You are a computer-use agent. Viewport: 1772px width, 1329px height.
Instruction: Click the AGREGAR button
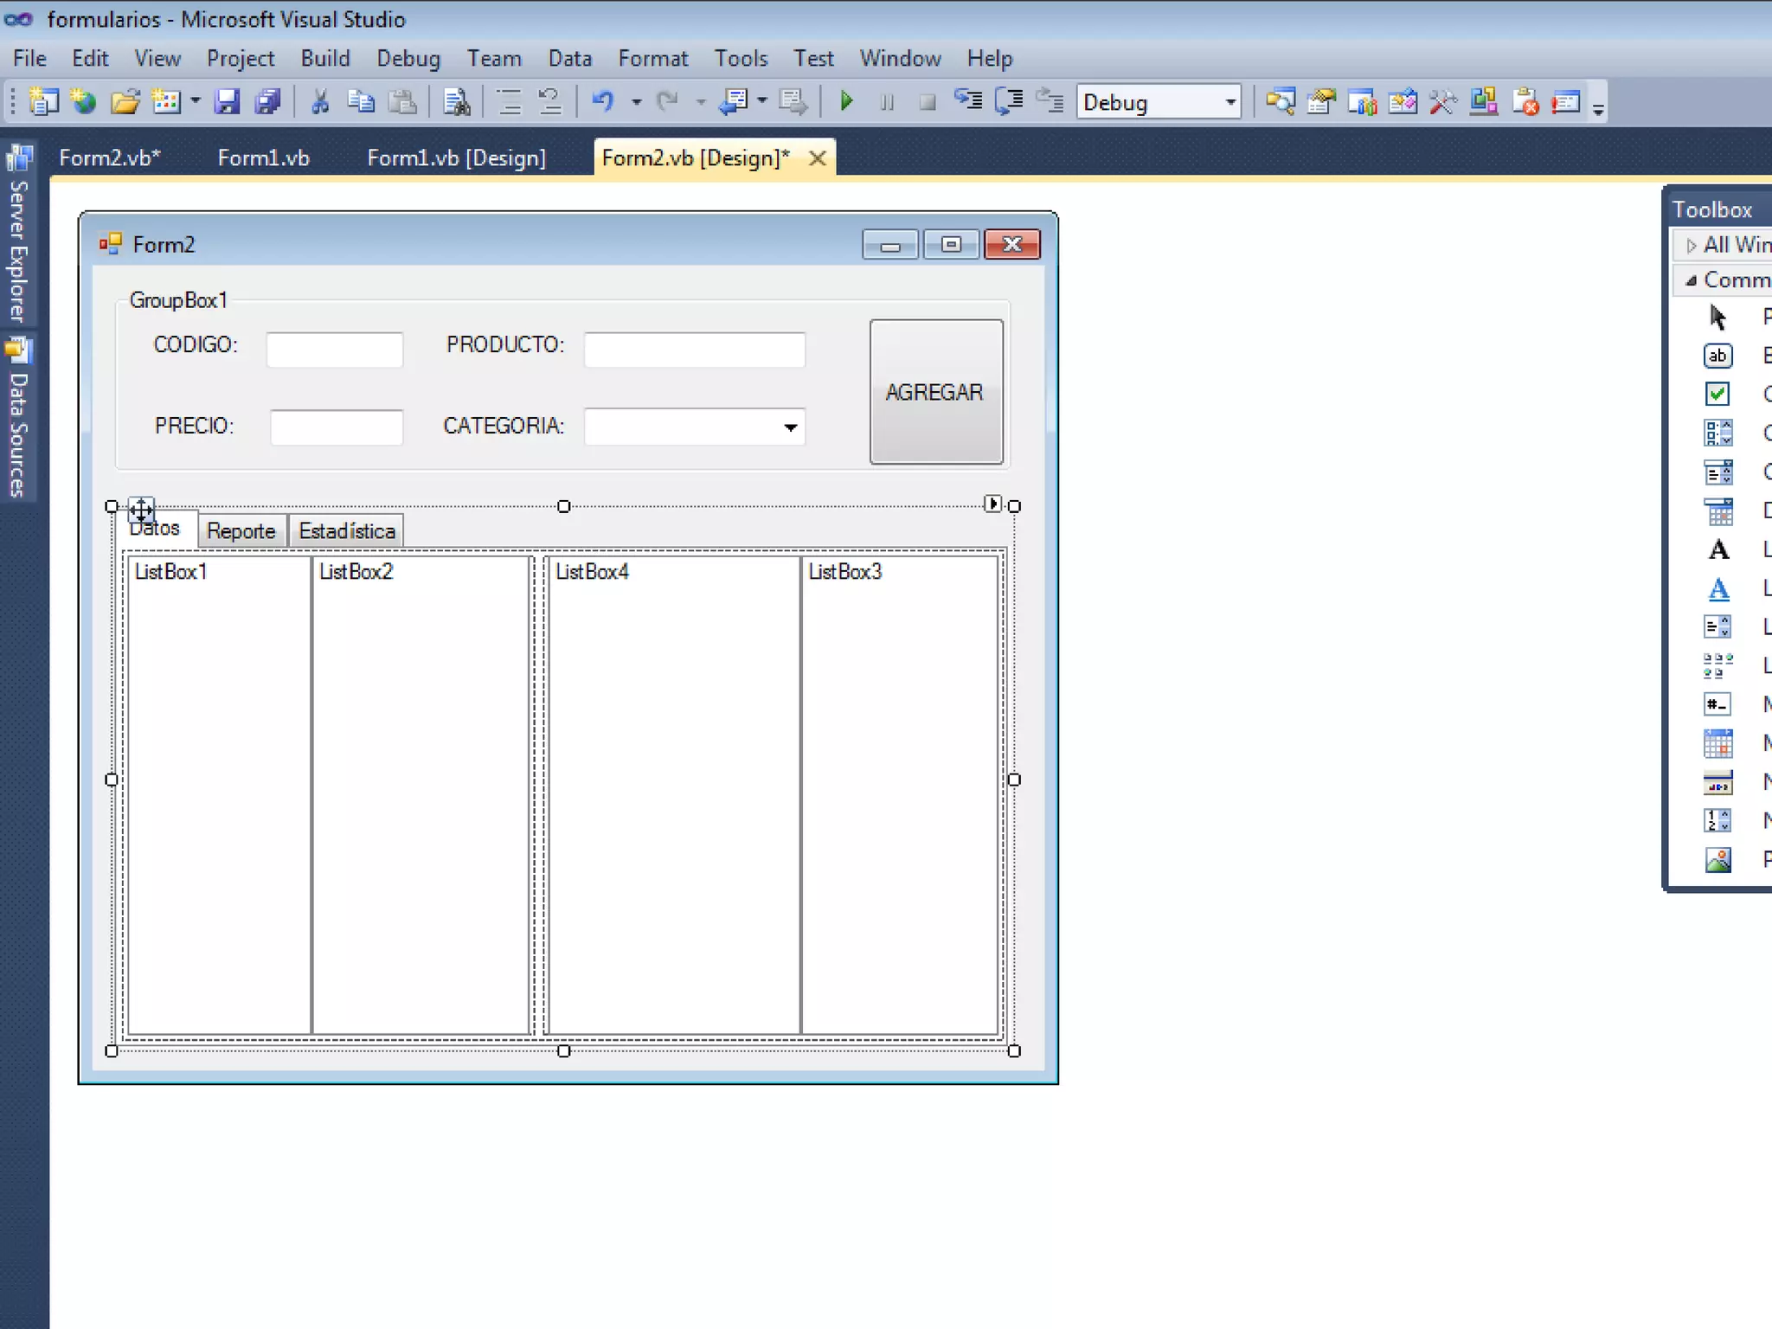pos(935,392)
